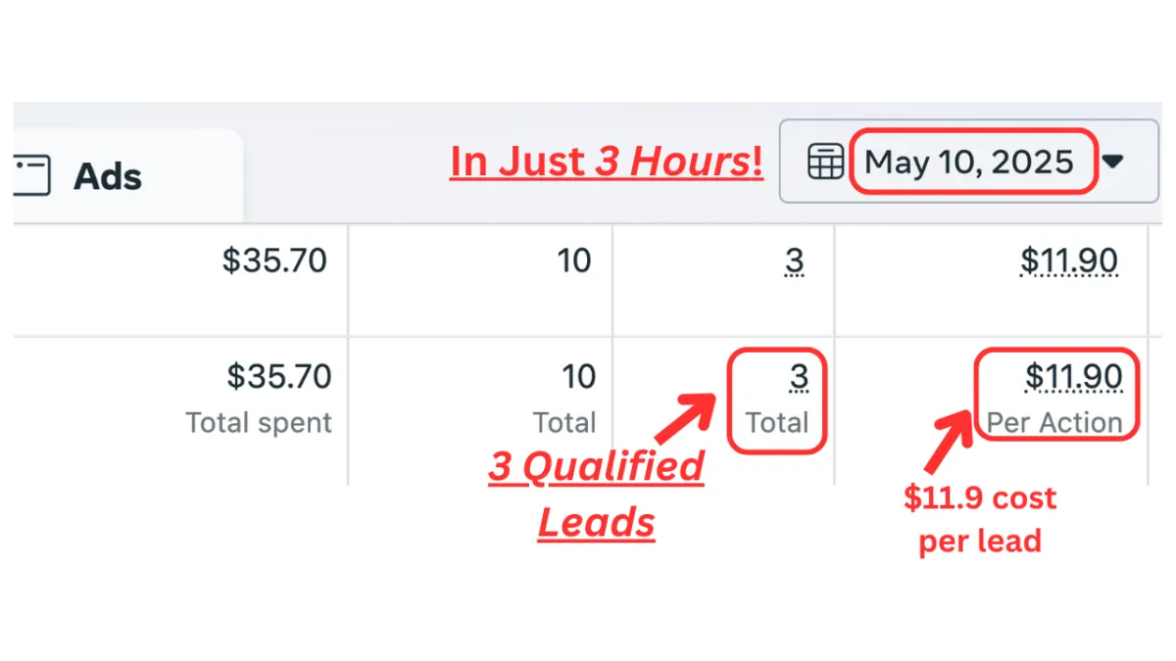Select the May 10, 2025 date field

pos(972,162)
